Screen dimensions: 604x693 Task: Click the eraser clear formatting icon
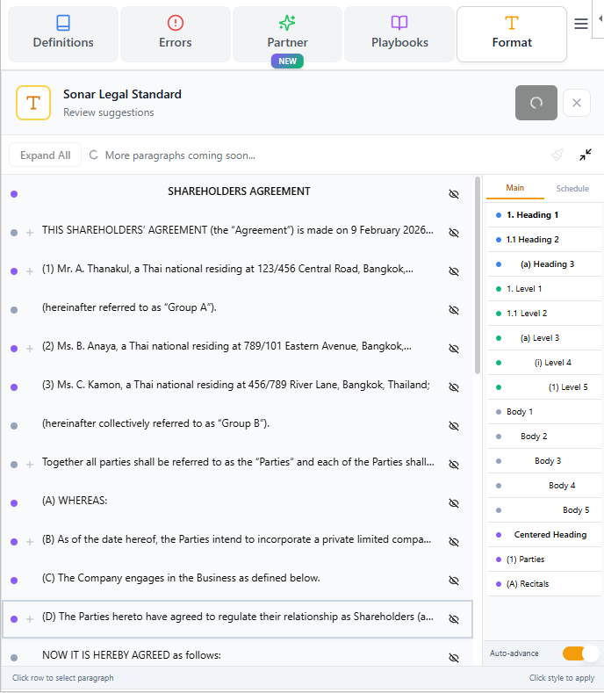pyautogui.click(x=557, y=155)
